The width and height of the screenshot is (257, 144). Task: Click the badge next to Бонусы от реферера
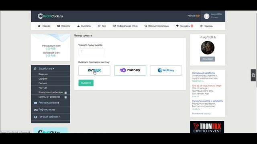65,97
